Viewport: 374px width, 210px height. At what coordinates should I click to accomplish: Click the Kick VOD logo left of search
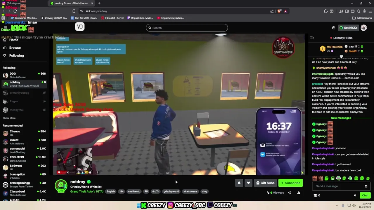pos(80,27)
